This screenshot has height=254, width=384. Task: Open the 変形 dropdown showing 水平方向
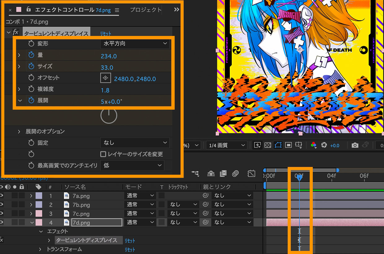click(135, 43)
